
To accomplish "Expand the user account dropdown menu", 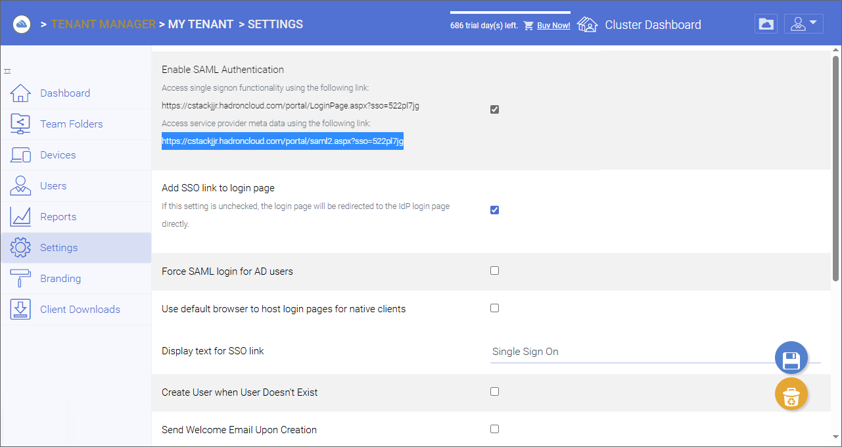I will click(x=804, y=24).
